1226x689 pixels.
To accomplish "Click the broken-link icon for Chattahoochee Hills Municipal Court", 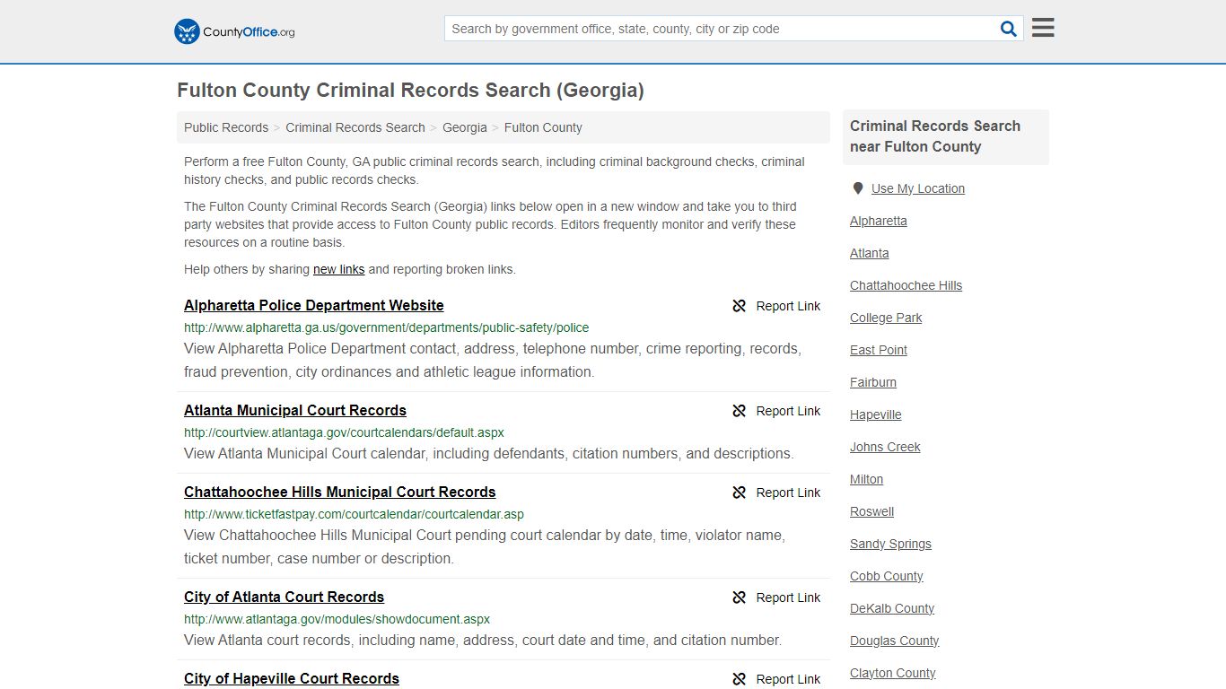I will 740,493.
